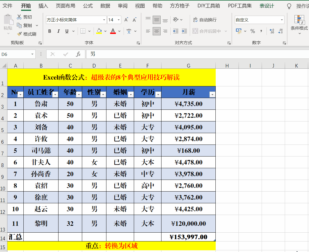Viewport: 309px width, 252px height.
Task: Toggle underline formatting
Action: 67,31
